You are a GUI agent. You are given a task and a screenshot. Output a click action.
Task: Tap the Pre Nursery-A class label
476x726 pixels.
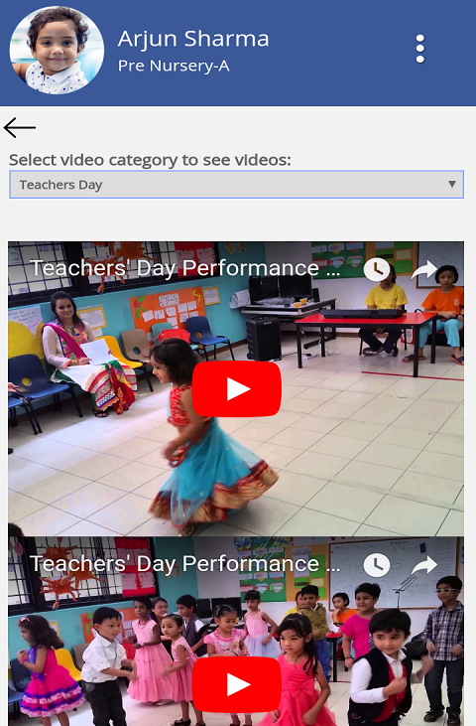(174, 66)
